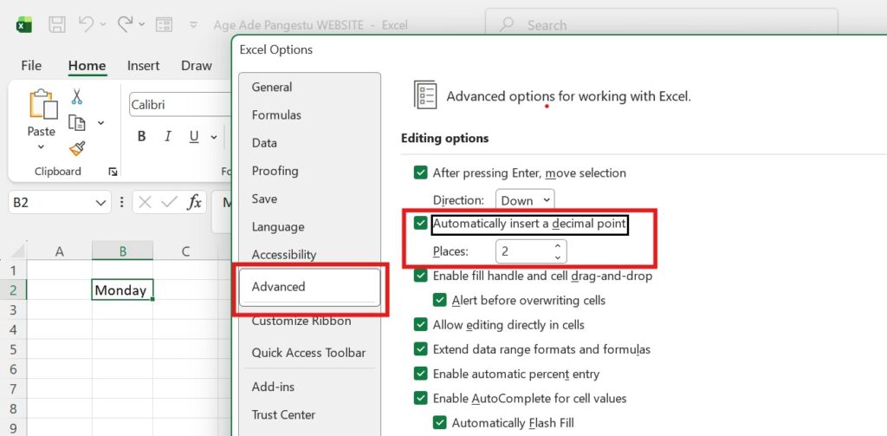The height and width of the screenshot is (436, 887).
Task: Decrease Places value with down arrow
Action: click(x=558, y=257)
